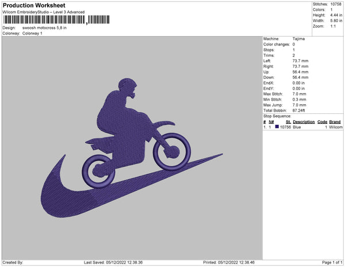Click the Max Stitch value 7.0 mm
The height and width of the screenshot is (267, 345).
(299, 94)
